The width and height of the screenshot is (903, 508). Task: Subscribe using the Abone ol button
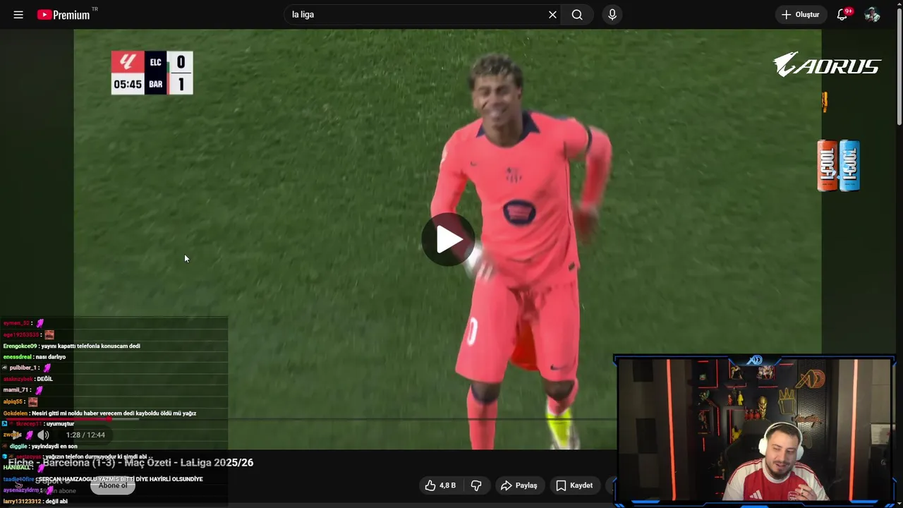pos(113,485)
